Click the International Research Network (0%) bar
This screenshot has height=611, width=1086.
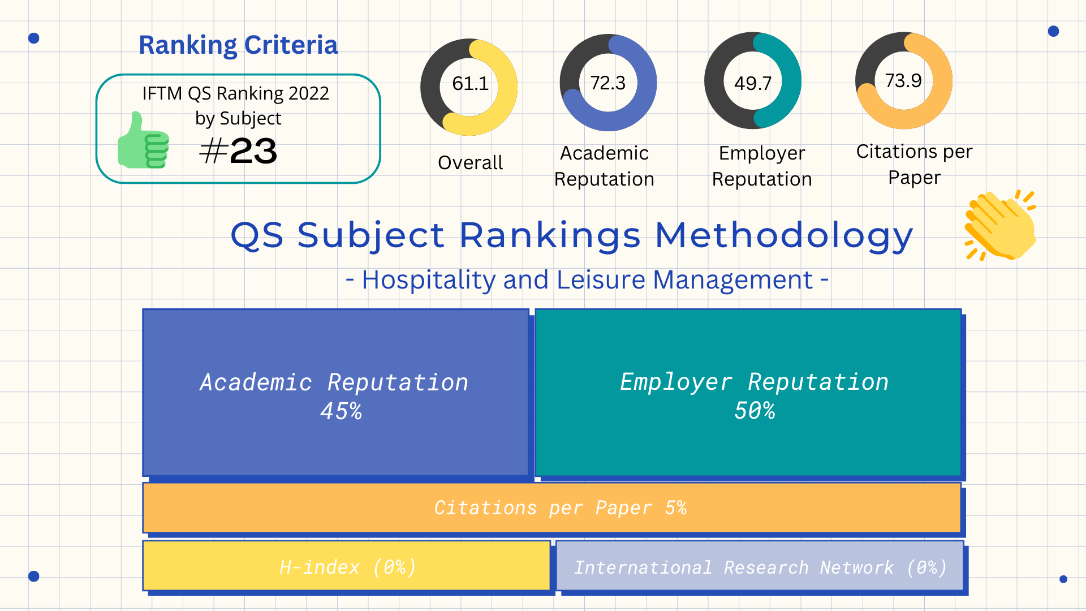click(760, 566)
